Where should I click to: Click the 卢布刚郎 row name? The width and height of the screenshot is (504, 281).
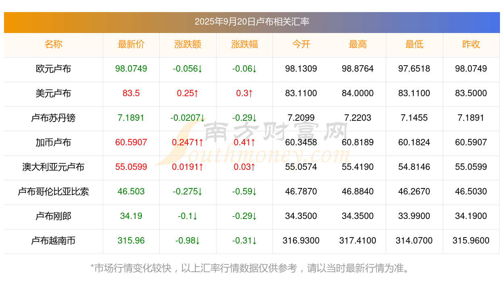tap(53, 216)
